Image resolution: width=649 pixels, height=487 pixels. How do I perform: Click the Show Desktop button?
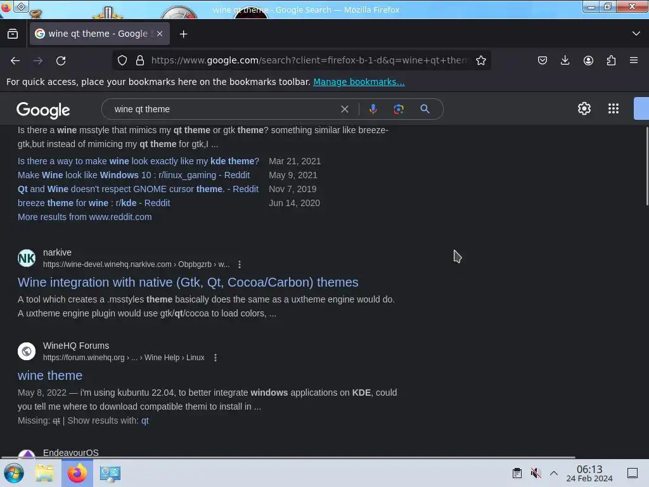point(633,473)
